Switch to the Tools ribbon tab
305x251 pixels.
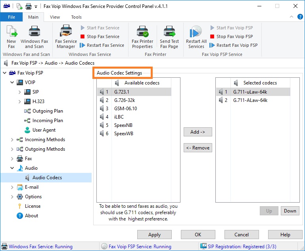76,17
